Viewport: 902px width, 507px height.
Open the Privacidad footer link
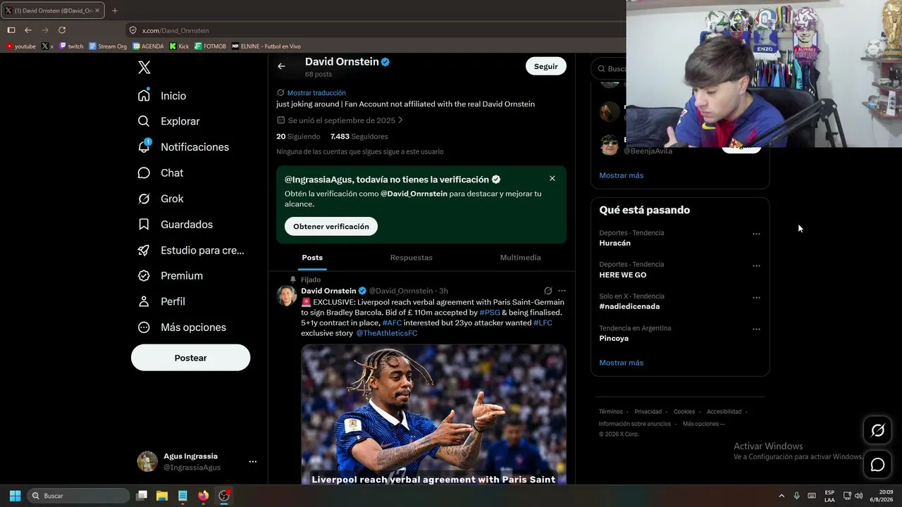point(648,412)
